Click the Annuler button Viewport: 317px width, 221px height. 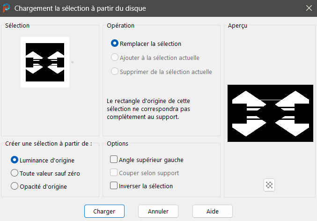tap(158, 211)
